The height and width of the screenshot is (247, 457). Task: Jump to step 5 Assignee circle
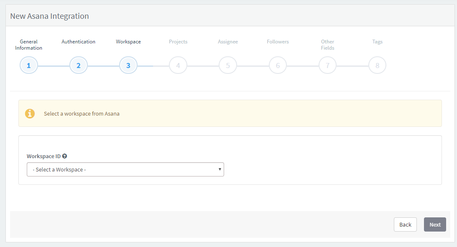pyautogui.click(x=228, y=65)
